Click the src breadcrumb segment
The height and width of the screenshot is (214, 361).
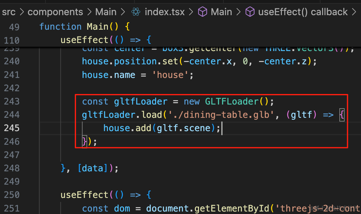[9, 12]
